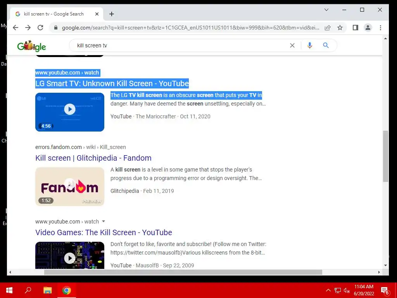Clear the search box text

[292, 45]
